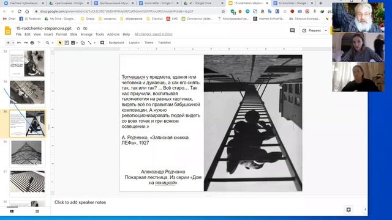Screen dimensions: 392x220
Task: Click the Explore button at bottom right
Action: tap(349, 210)
